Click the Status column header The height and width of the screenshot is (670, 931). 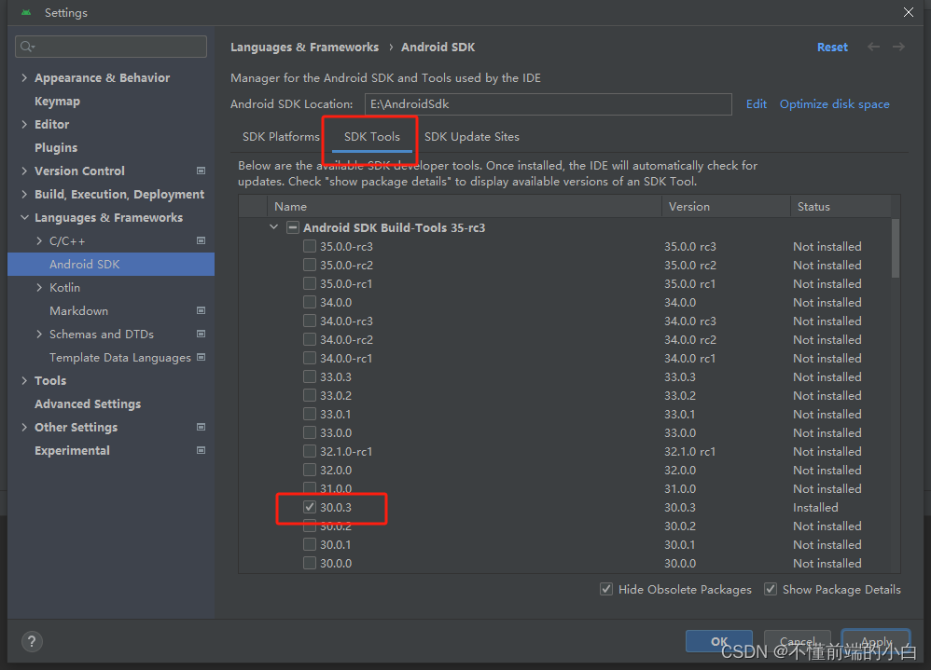(841, 206)
